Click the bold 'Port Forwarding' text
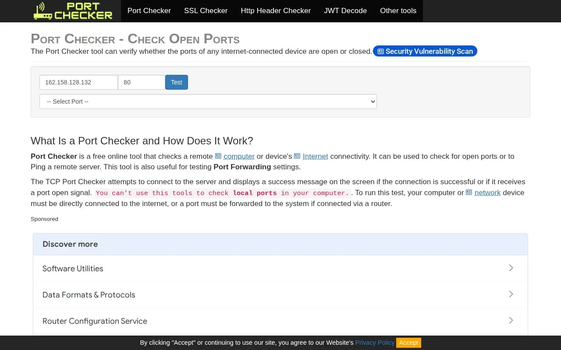Image resolution: width=561 pixels, height=350 pixels. click(242, 167)
